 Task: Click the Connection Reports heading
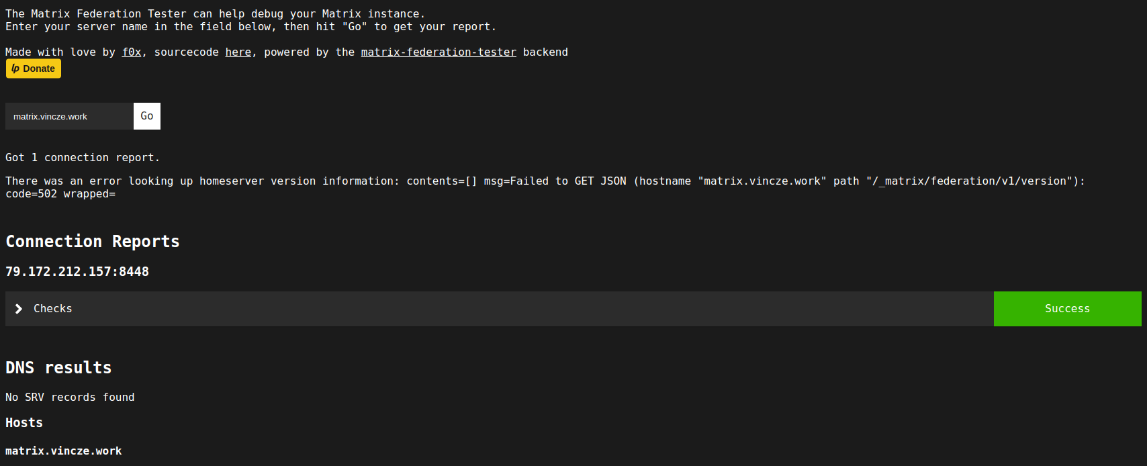tap(93, 242)
